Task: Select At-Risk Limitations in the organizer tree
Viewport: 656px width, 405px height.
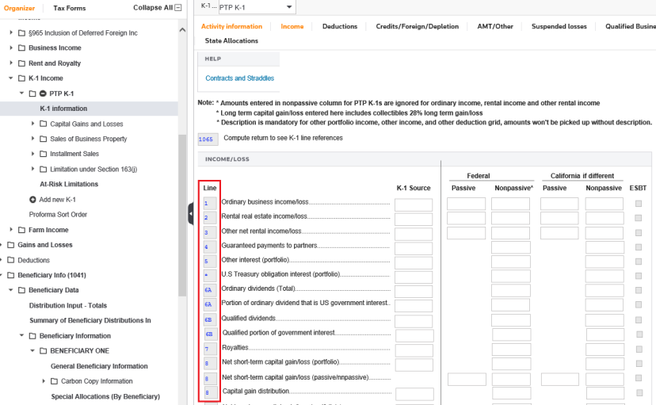Action: (69, 184)
